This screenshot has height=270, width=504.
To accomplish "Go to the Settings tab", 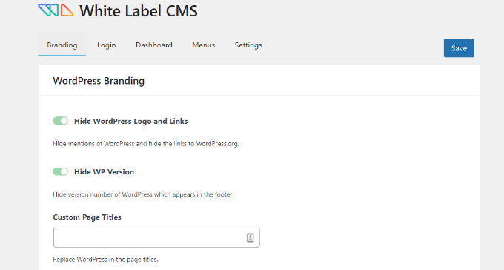I will (248, 45).
